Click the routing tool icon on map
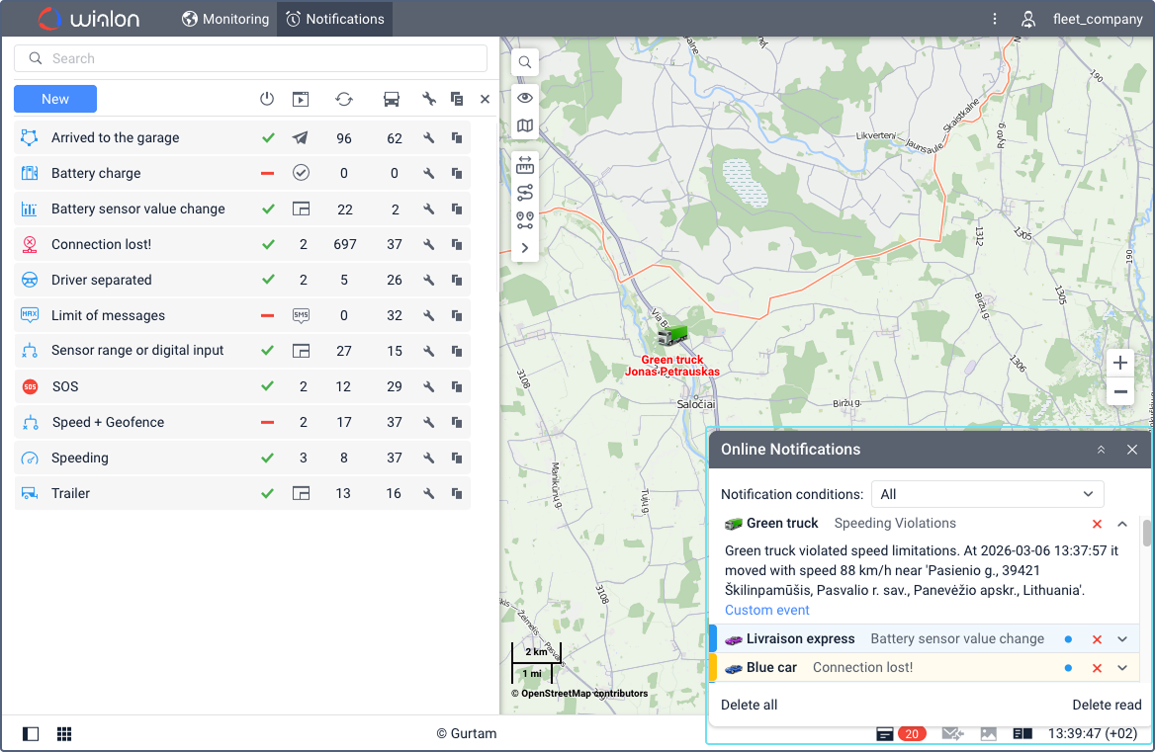 click(x=525, y=193)
